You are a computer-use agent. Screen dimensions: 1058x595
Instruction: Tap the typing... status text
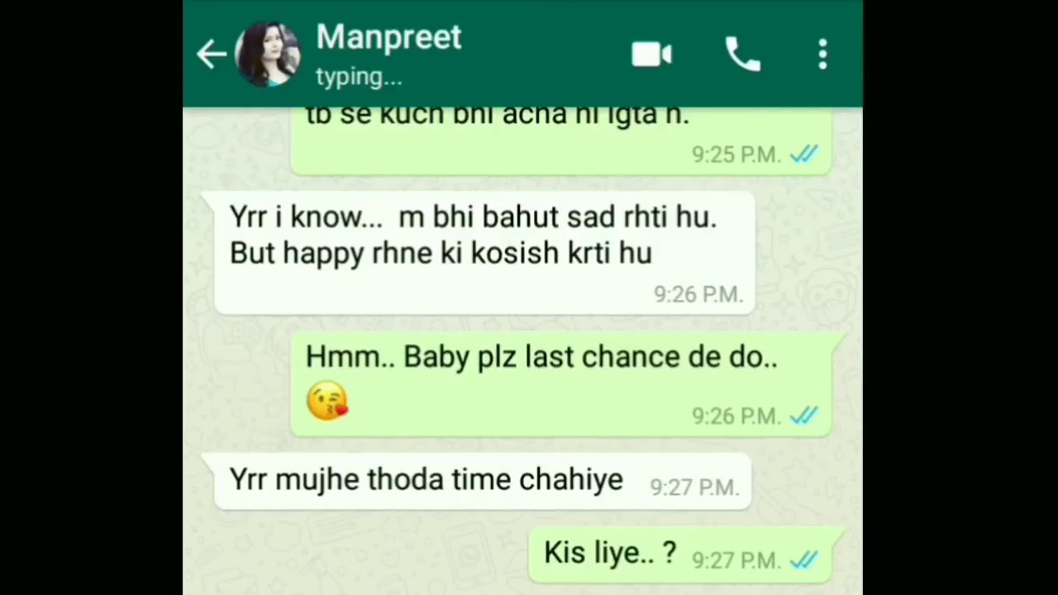tap(359, 77)
